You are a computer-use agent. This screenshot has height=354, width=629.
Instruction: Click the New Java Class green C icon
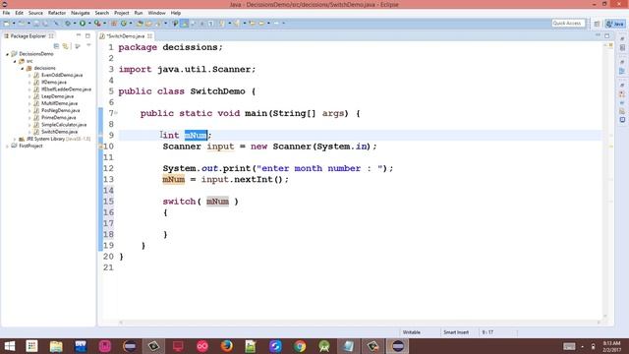[x=124, y=24]
